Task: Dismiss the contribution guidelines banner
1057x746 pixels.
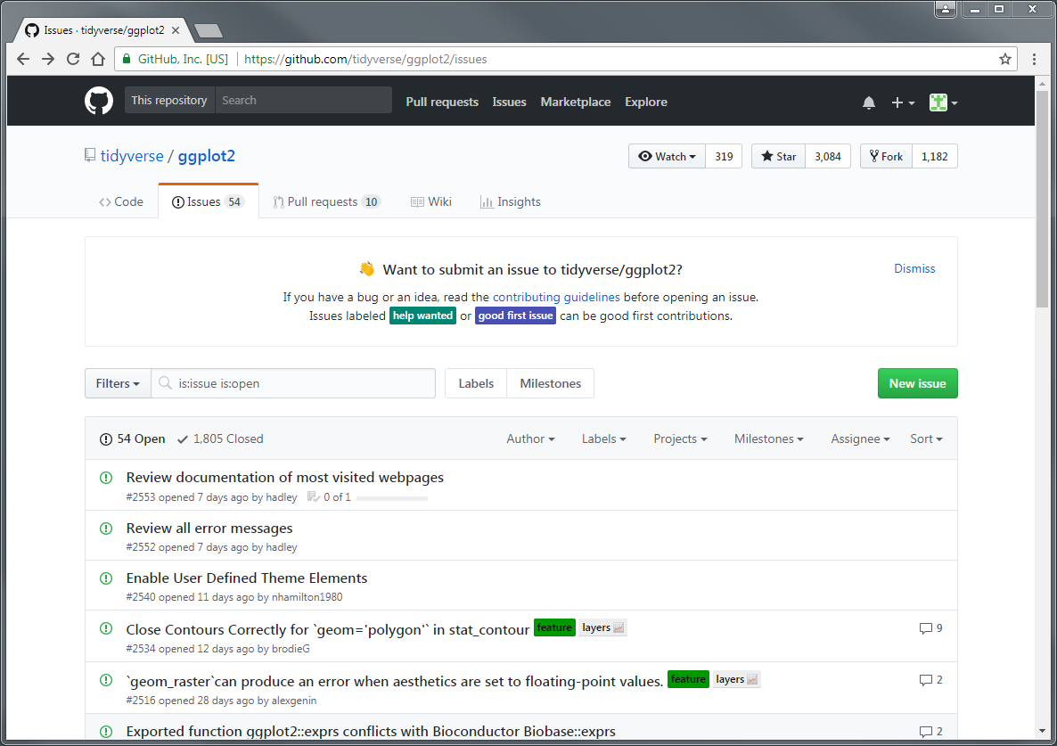Action: [914, 268]
